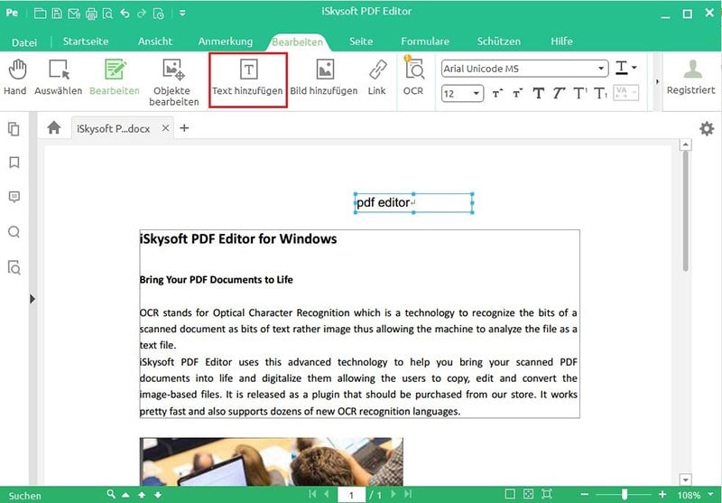Click the text color underlined T icon
The width and height of the screenshot is (722, 503).
click(x=622, y=68)
